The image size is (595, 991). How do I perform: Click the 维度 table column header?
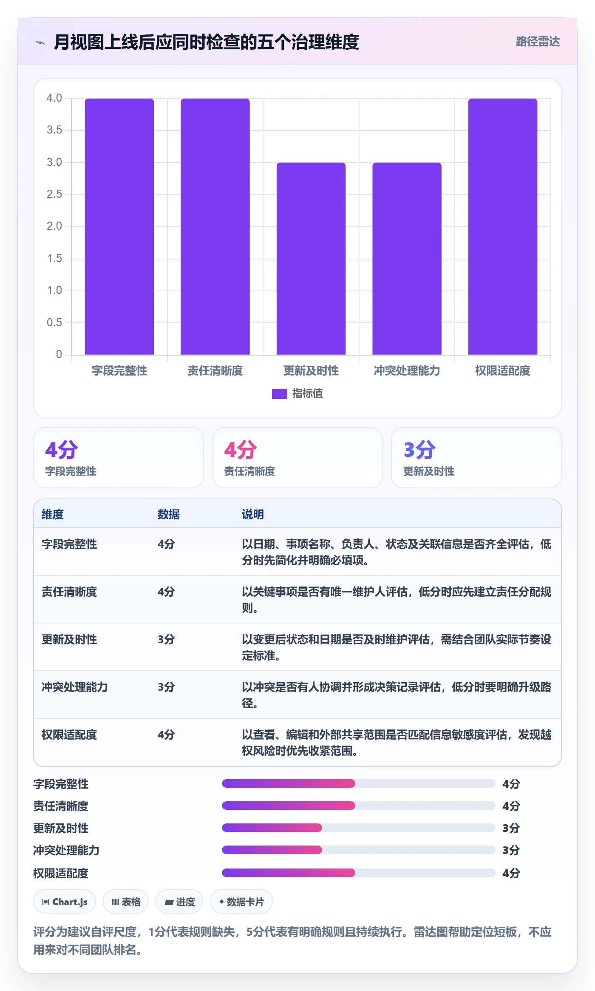[53, 514]
